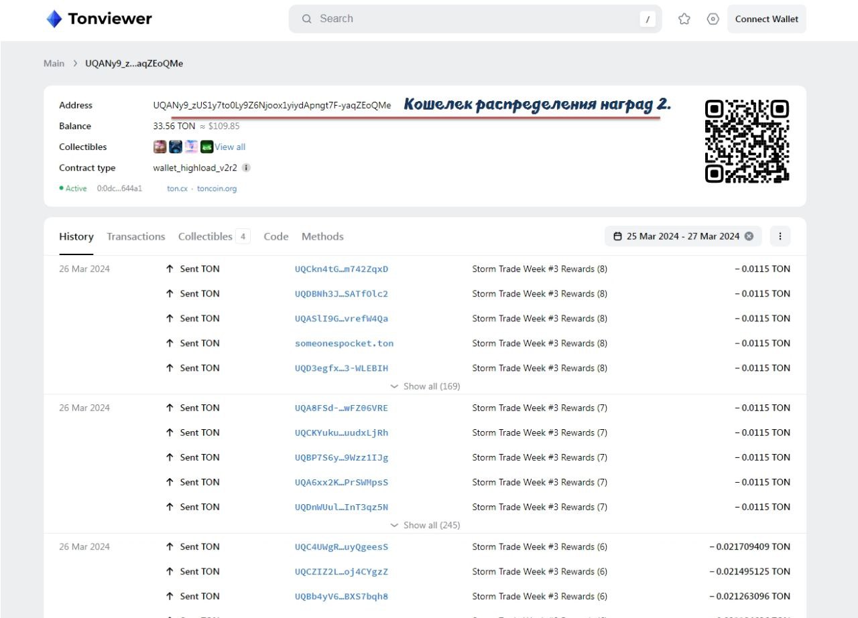Open someonespocket.ton address
The height and width of the screenshot is (618, 858).
pos(345,343)
